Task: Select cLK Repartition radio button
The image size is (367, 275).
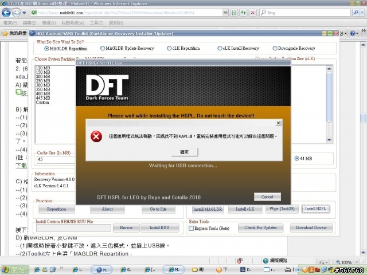Action: pos(169,48)
